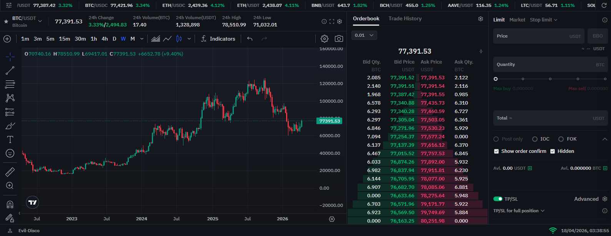Enter fullscreen chart mode
The image size is (611, 236).
tap(332, 21)
